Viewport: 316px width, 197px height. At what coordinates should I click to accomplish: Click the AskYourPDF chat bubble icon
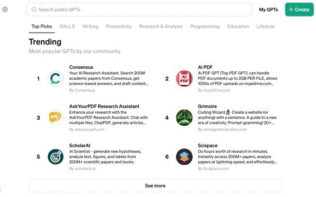click(x=55, y=117)
